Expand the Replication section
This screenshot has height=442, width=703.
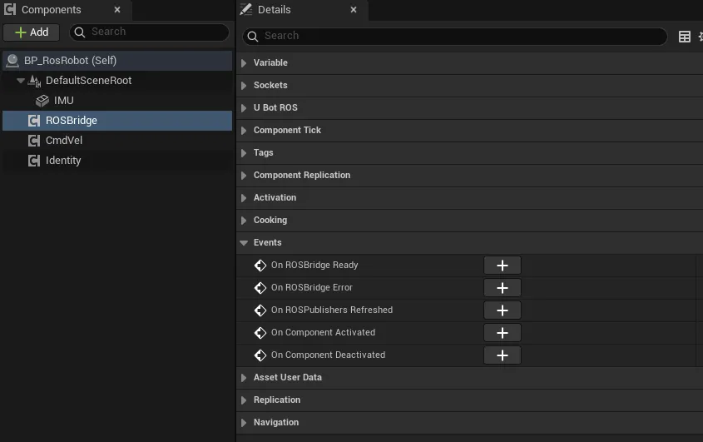(244, 400)
